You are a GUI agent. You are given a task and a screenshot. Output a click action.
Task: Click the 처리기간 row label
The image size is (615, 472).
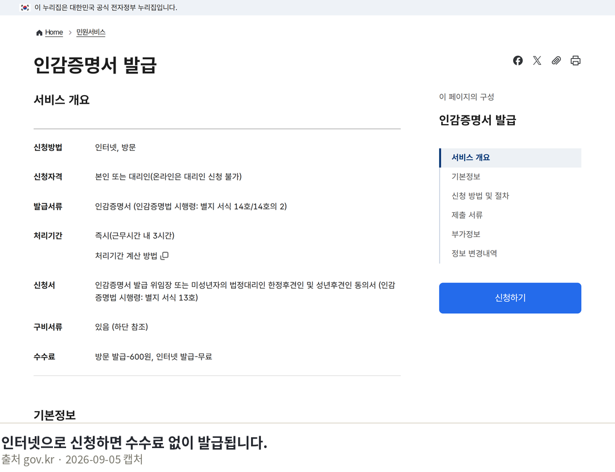coord(48,236)
